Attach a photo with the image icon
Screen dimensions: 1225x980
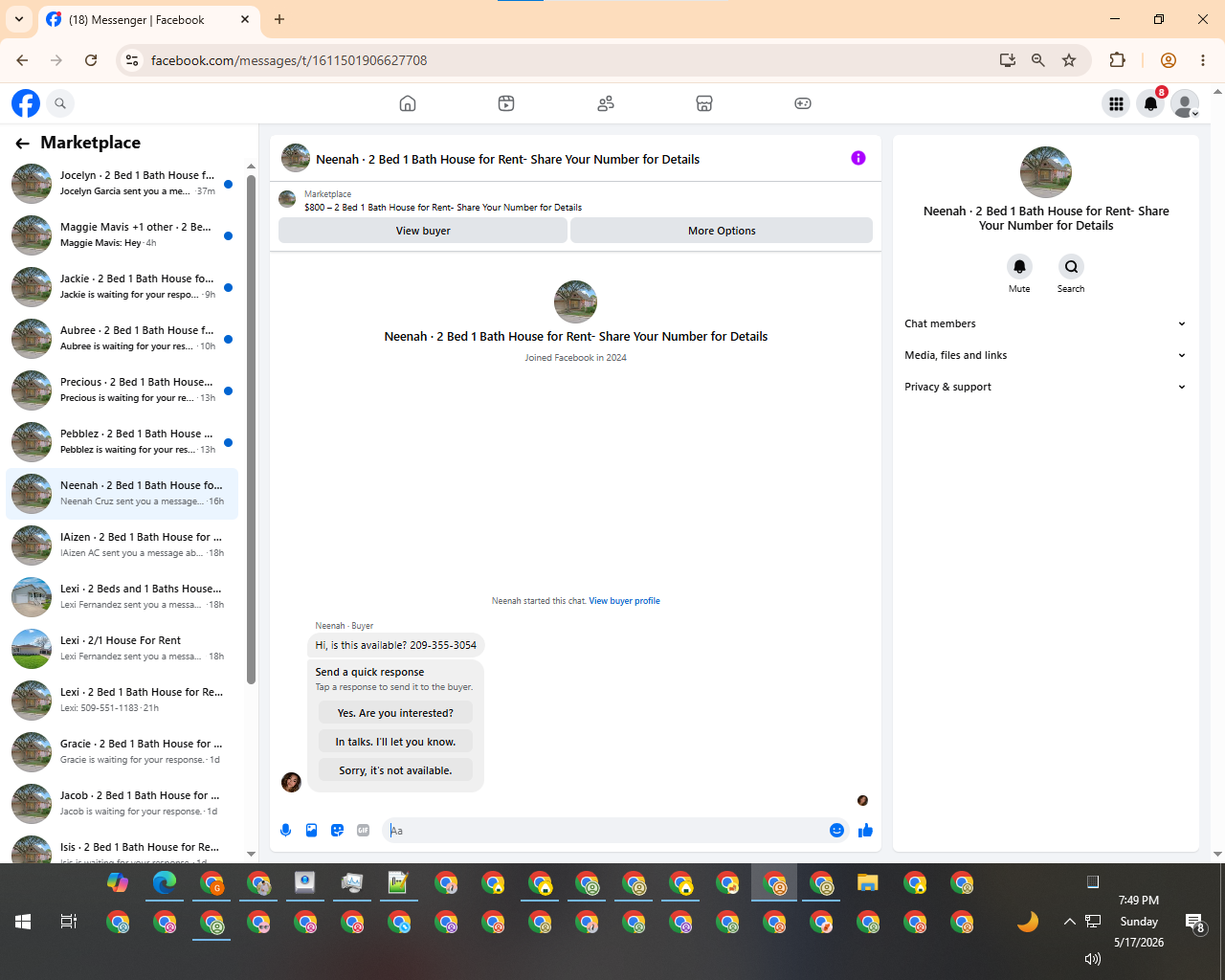pyautogui.click(x=311, y=831)
